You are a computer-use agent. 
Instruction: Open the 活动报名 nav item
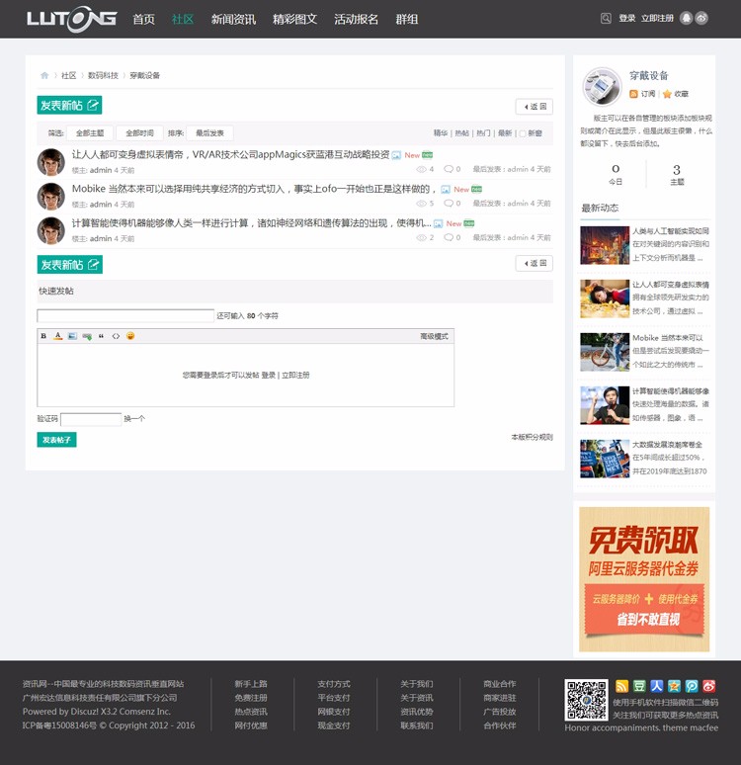click(x=356, y=19)
